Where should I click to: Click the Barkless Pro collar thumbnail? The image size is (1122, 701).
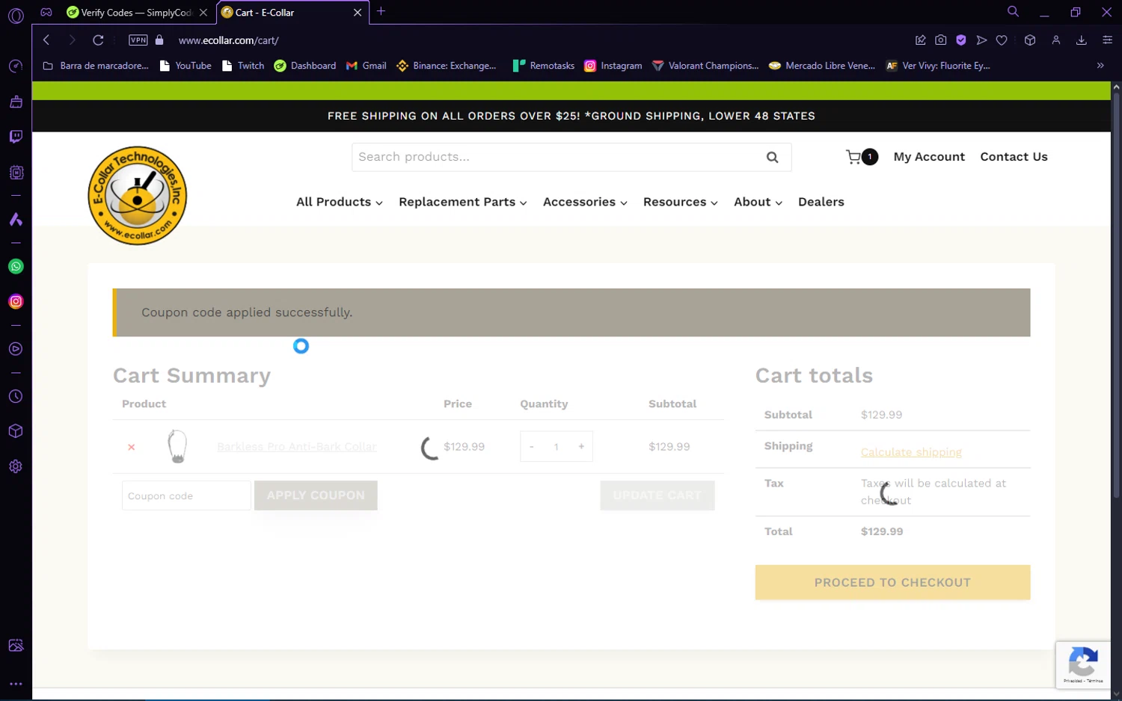[177, 447]
